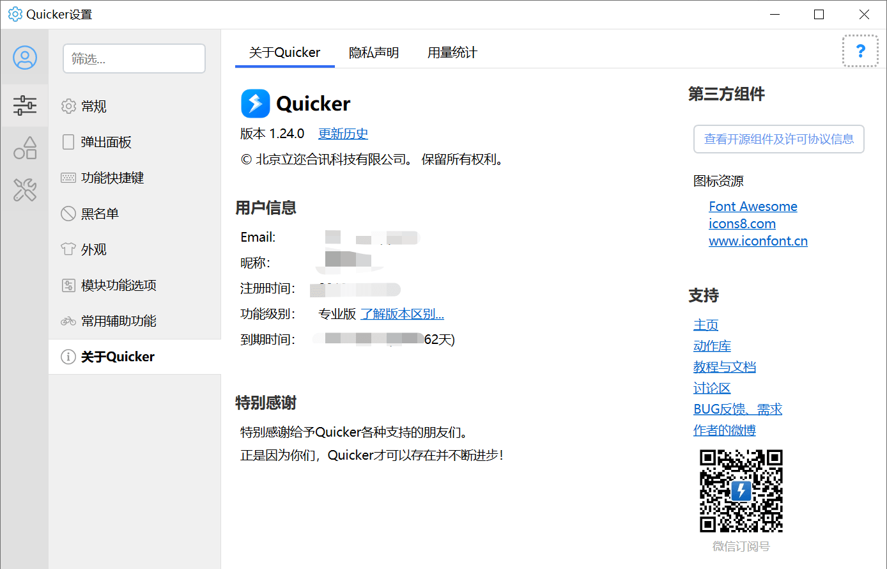Click the panel icon beside 弹出面板

68,142
